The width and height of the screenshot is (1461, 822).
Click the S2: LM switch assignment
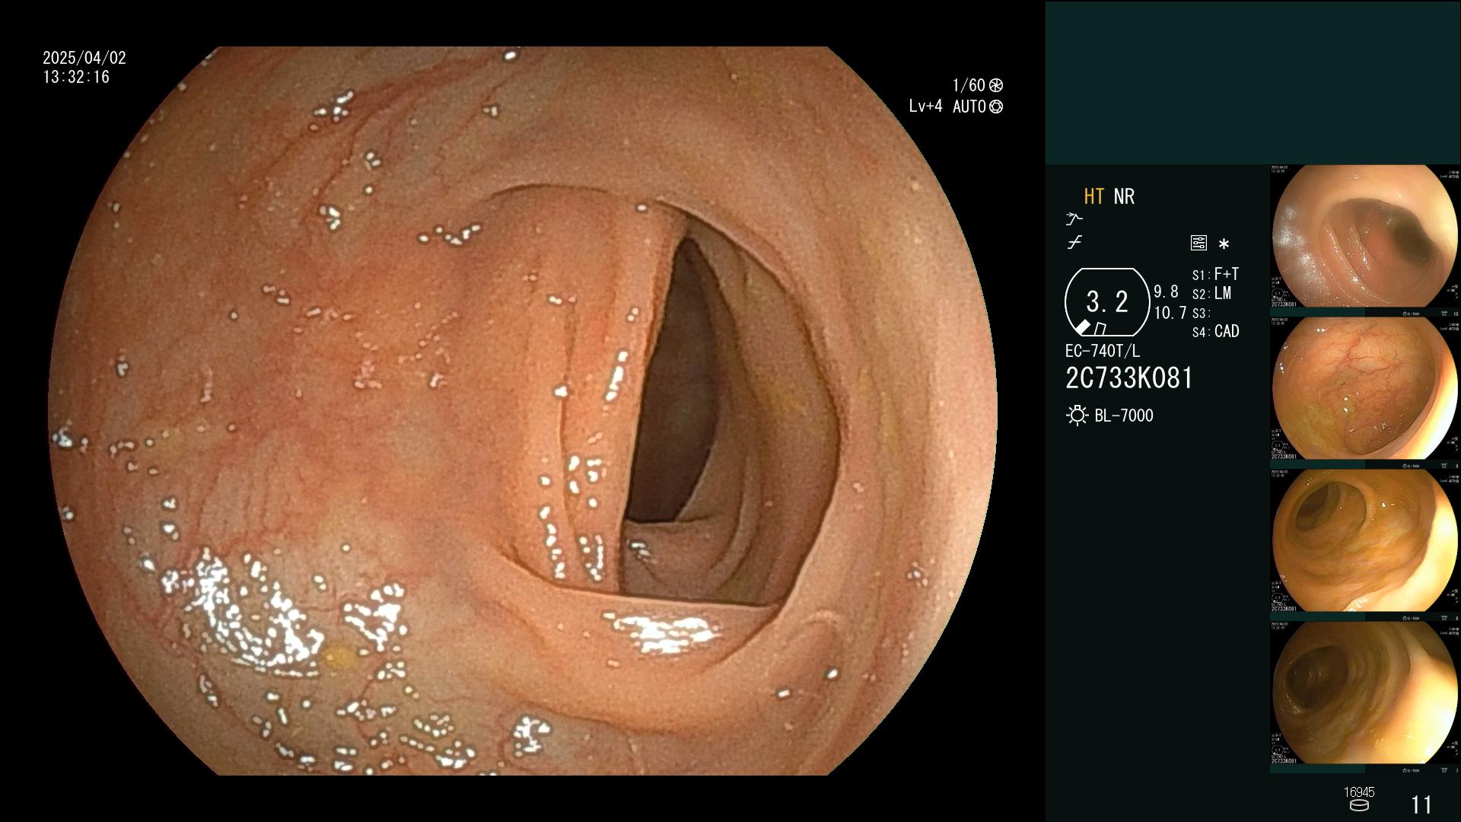1211,294
